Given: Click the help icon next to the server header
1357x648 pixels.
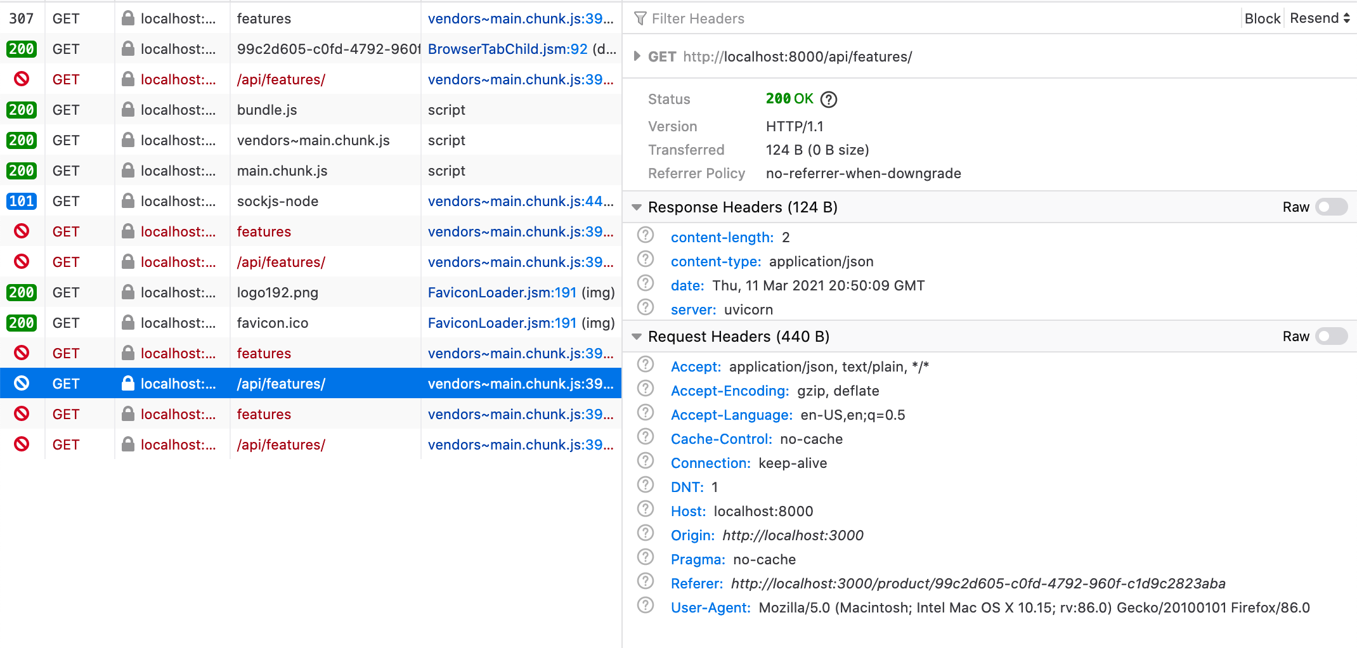Looking at the screenshot, I should tap(645, 308).
